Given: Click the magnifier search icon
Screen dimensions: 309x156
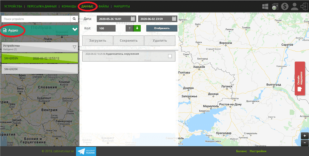Looking at the screenshot, I should point(75,19).
